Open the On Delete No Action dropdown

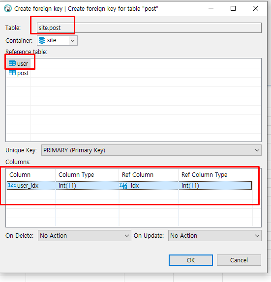click(x=85, y=236)
